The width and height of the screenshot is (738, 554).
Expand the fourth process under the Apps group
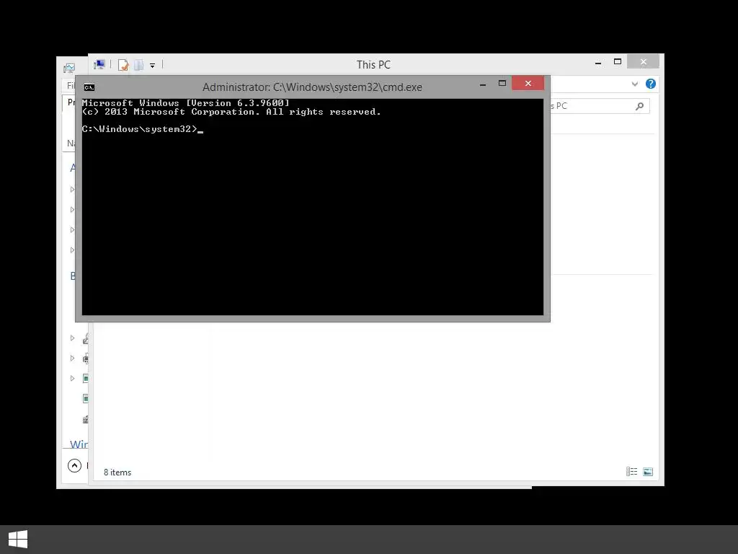tap(72, 250)
